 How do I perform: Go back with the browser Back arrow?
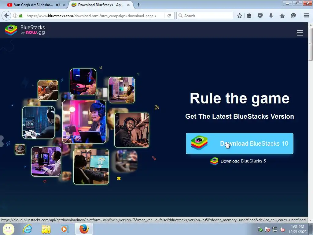(x=7, y=16)
